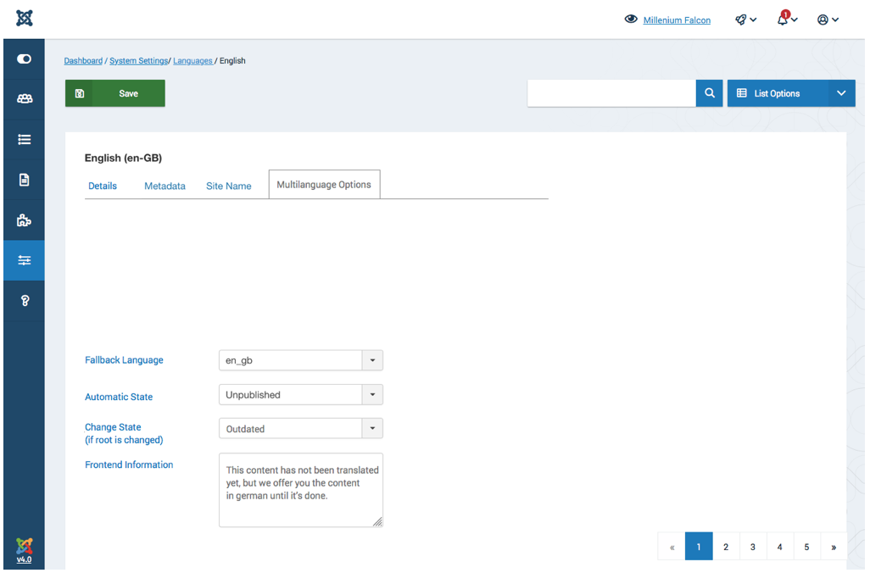
Task: Open the Menus list sidebar icon
Action: pyautogui.click(x=24, y=139)
